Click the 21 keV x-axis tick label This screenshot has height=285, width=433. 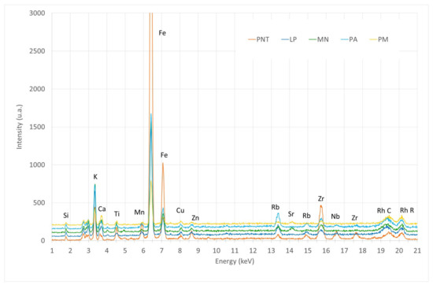click(417, 250)
